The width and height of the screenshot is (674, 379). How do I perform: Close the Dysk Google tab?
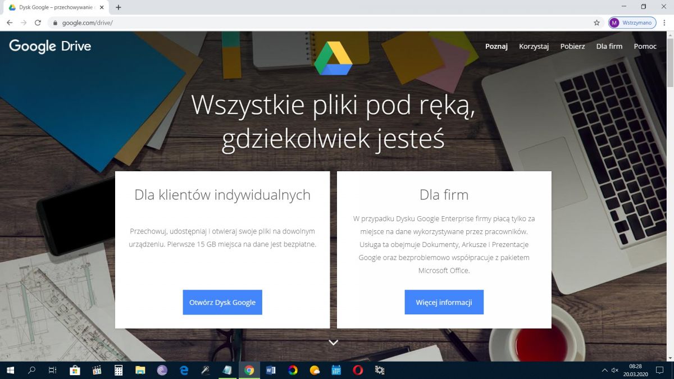(102, 7)
